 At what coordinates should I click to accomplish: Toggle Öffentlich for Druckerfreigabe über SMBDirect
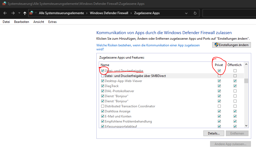tap(235, 76)
